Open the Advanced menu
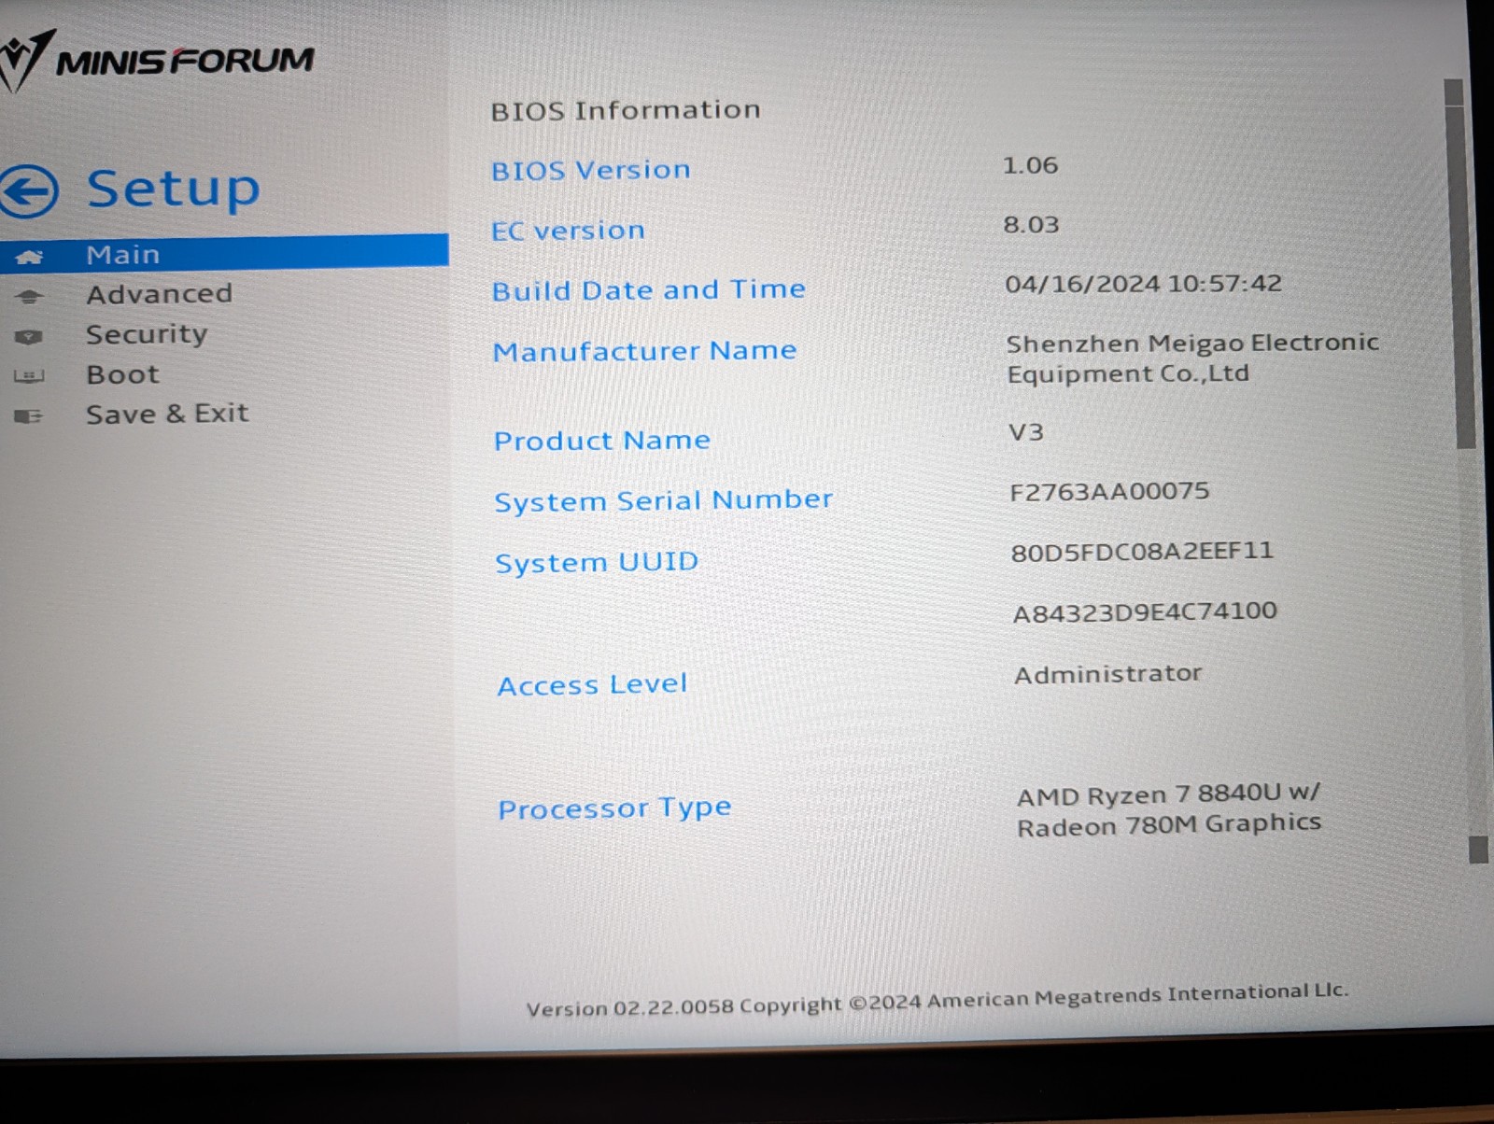Screen dimensions: 1494x1124 coord(159,294)
